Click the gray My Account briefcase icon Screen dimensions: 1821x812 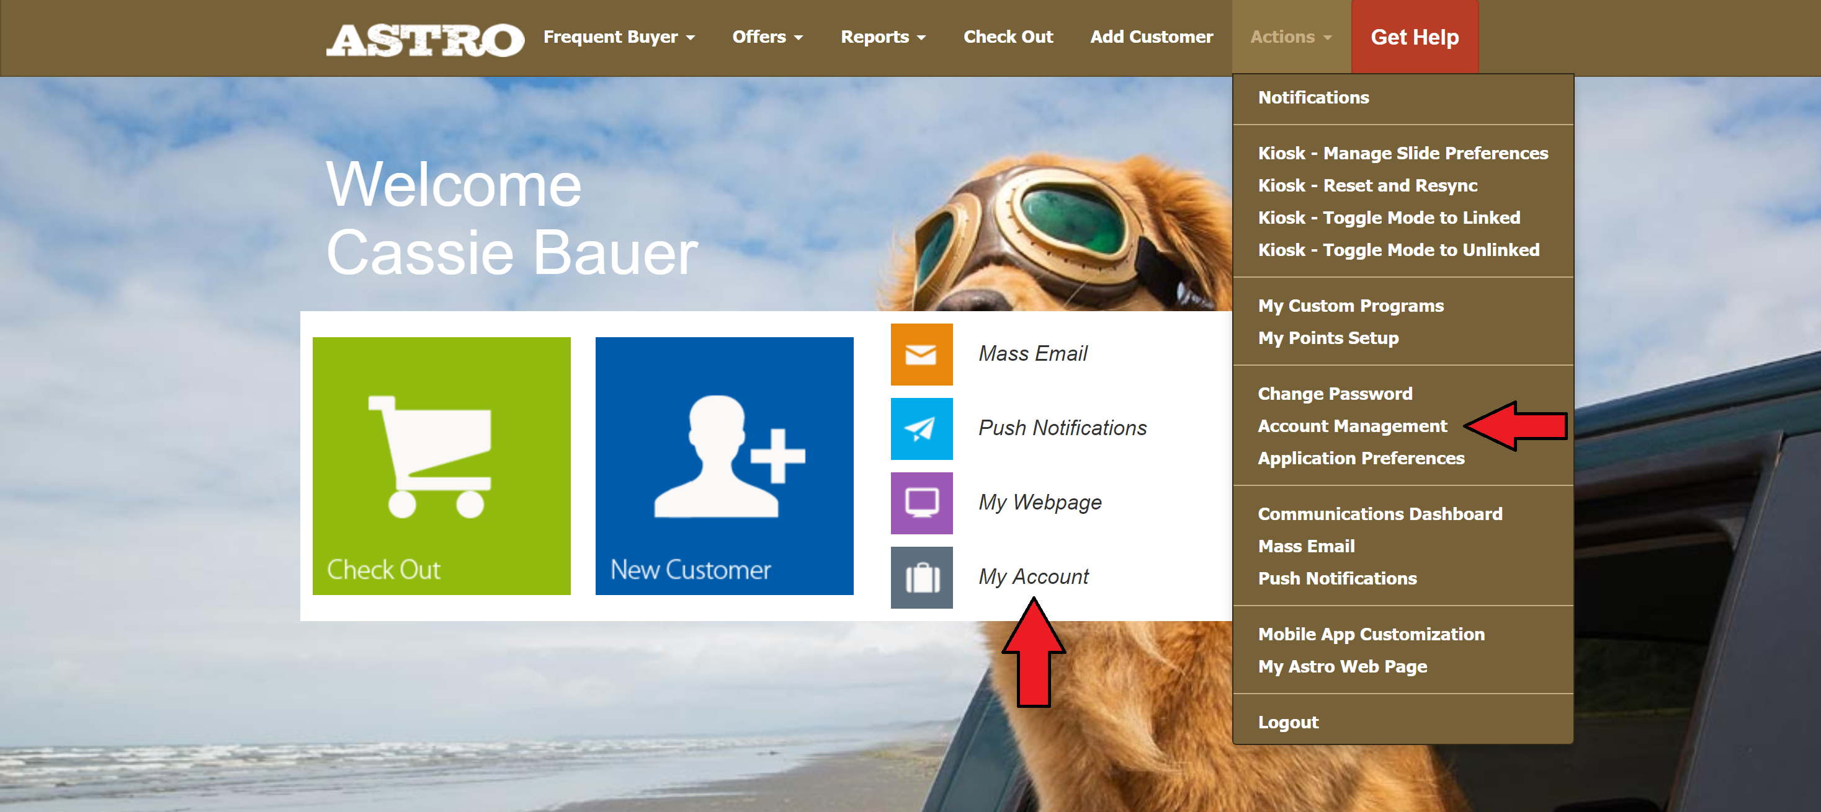pyautogui.click(x=920, y=577)
